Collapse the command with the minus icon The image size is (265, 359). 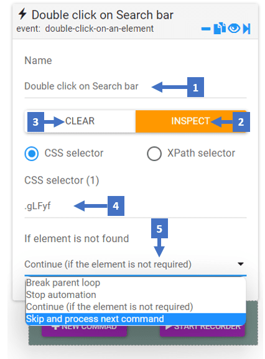pyautogui.click(x=206, y=29)
